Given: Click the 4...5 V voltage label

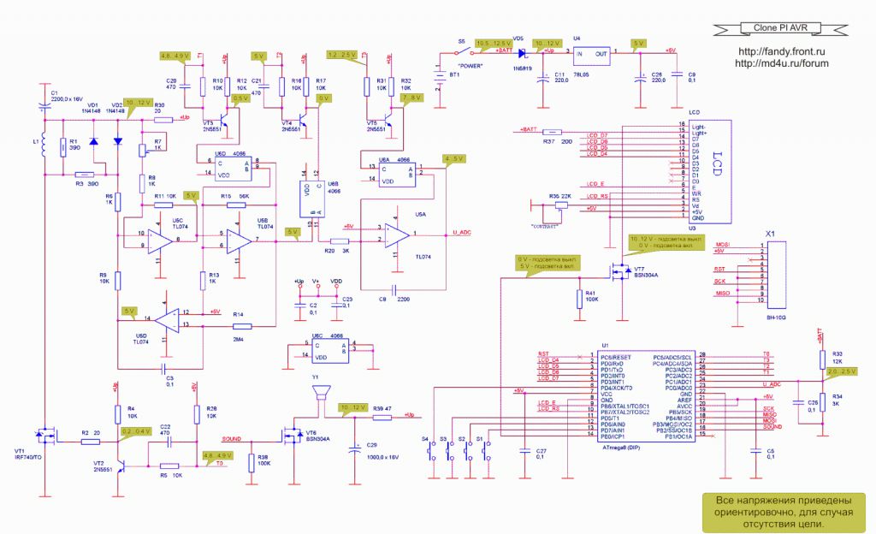Looking at the screenshot, I should pyautogui.click(x=453, y=158).
